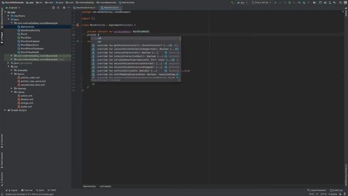Open the Layout Inspector tool window

coord(316,190)
